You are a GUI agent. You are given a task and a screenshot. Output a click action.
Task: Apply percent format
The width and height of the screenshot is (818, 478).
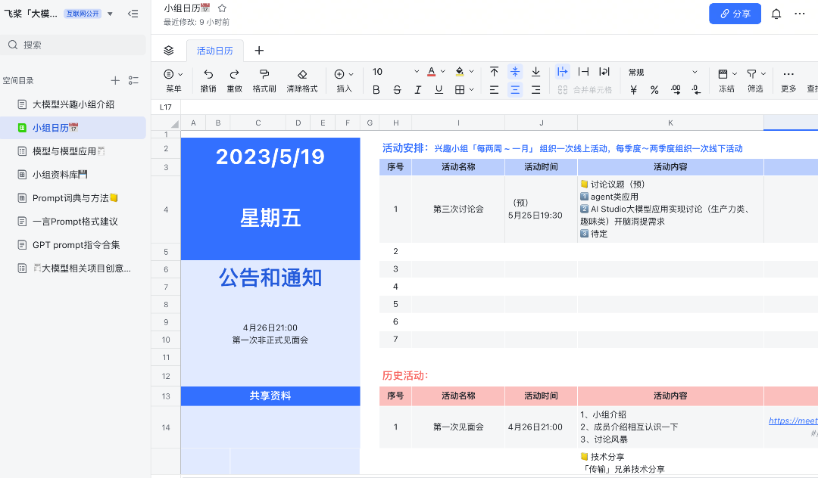click(654, 90)
